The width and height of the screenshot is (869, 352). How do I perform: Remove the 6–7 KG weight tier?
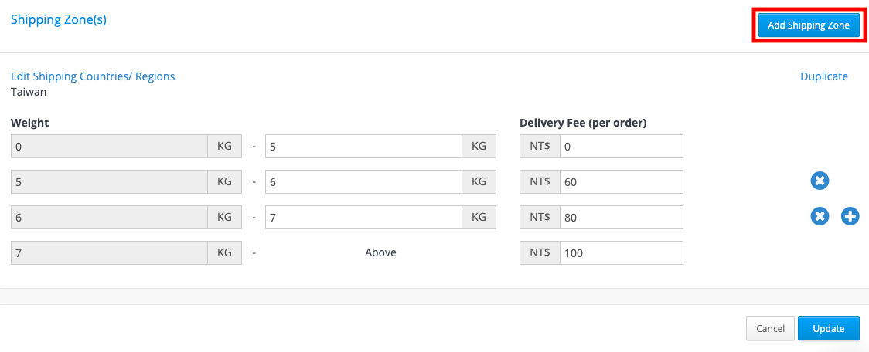[x=820, y=216]
